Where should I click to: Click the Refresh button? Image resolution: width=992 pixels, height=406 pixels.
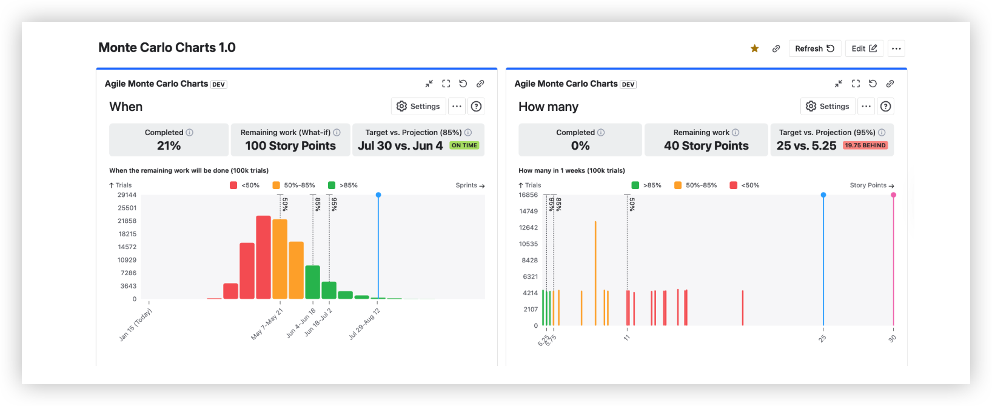click(815, 48)
